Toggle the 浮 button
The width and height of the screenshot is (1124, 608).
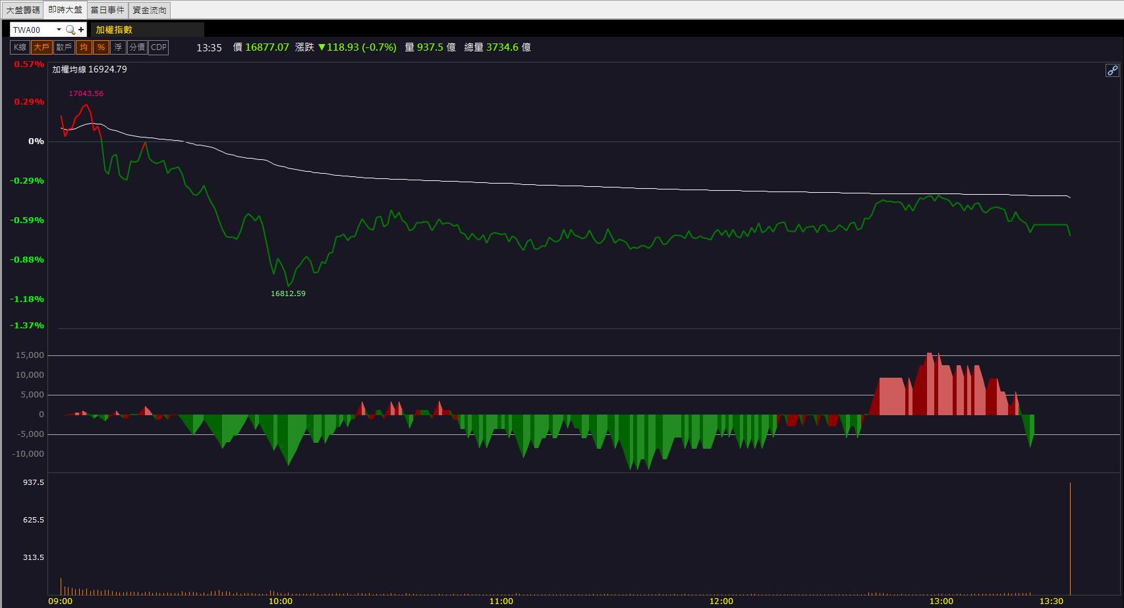click(x=118, y=47)
